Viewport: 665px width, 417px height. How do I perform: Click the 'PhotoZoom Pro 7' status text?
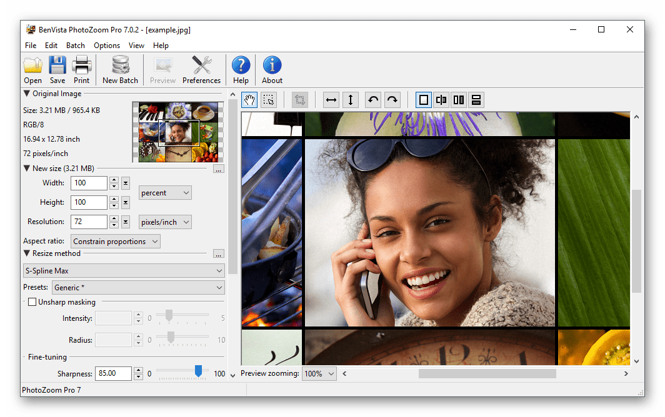[x=51, y=390]
